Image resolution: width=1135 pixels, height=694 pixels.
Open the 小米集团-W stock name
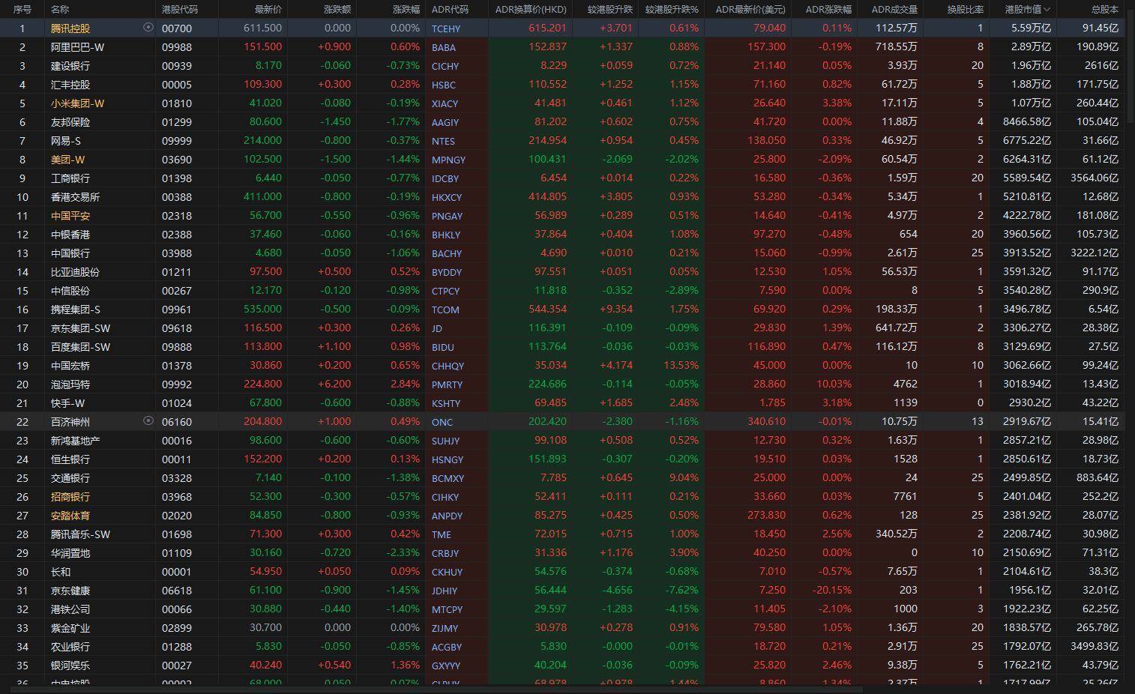pos(77,103)
